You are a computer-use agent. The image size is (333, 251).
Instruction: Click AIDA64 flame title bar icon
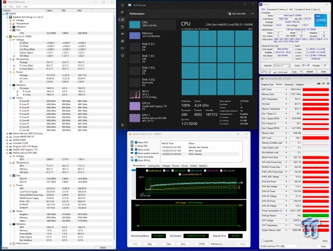point(130,134)
